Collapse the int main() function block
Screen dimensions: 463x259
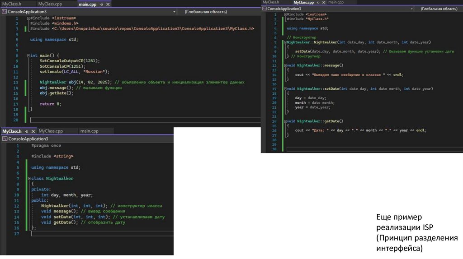click(x=28, y=55)
